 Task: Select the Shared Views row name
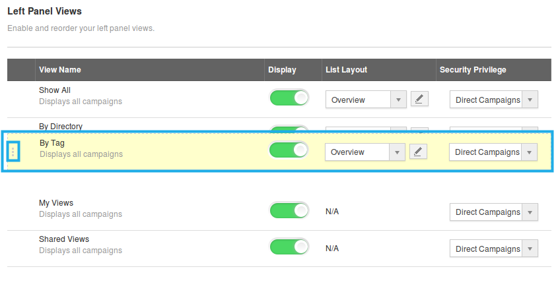coord(64,239)
